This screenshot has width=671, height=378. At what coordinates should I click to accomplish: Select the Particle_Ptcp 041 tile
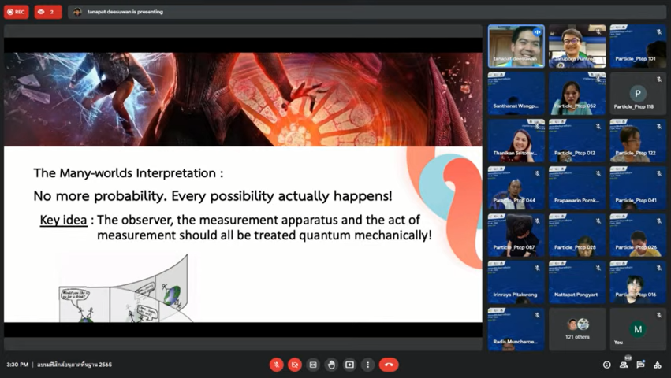[x=638, y=187]
